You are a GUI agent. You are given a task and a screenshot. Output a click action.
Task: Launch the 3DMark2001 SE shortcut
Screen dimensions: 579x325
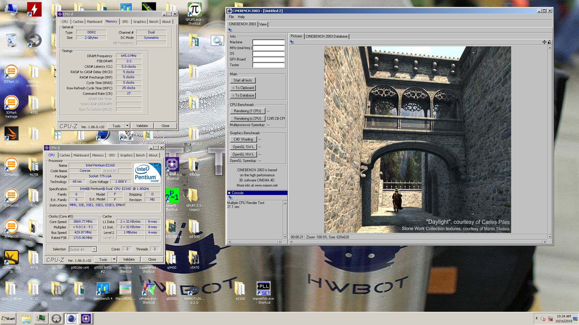pyautogui.click(x=11, y=262)
